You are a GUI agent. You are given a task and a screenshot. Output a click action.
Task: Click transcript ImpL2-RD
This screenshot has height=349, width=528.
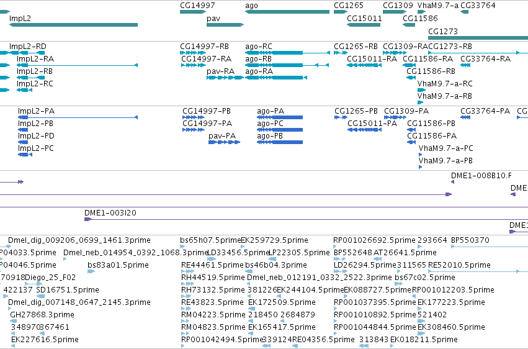coord(28,47)
